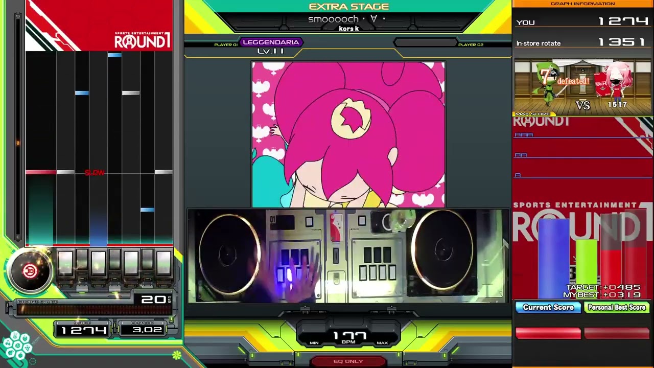Click the groove gauge 20 percent value

(153, 300)
